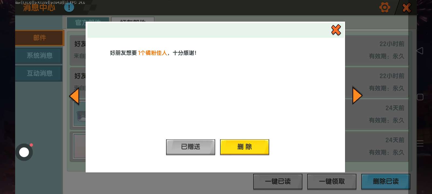Click the gray 已赠送 button

tap(190, 147)
